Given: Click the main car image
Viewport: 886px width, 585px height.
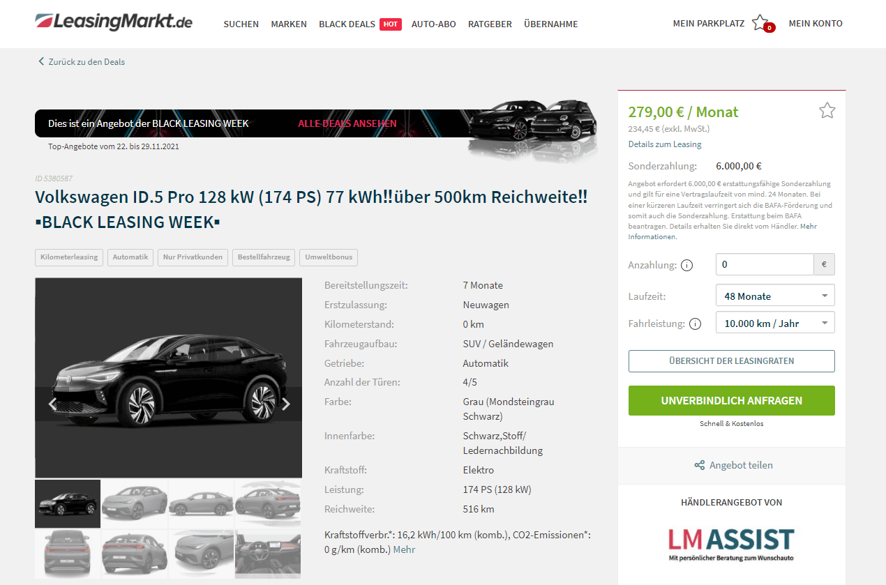Looking at the screenshot, I should point(168,378).
